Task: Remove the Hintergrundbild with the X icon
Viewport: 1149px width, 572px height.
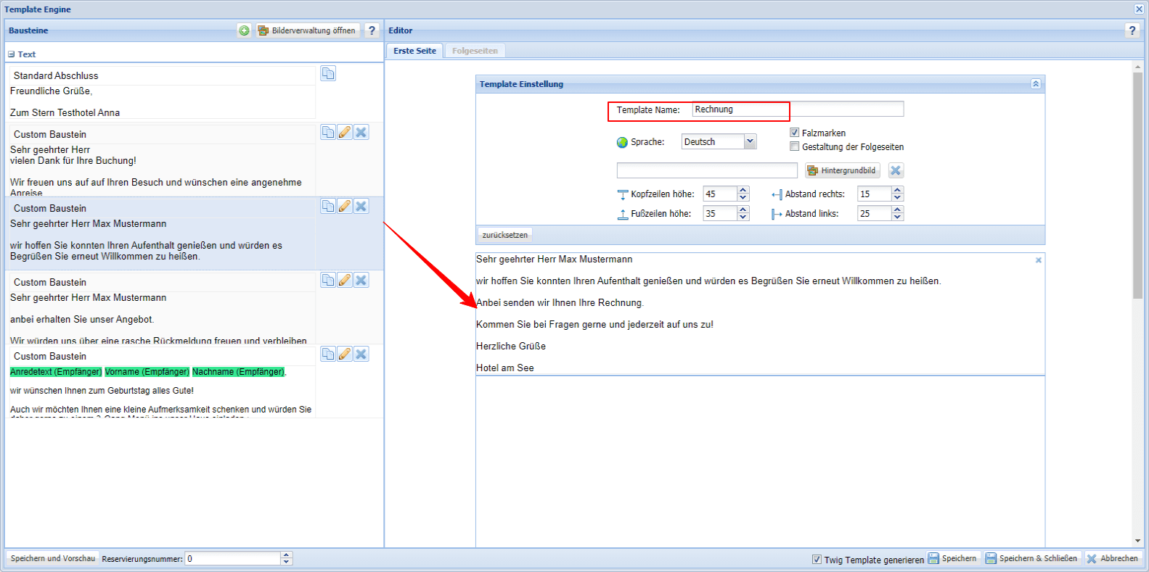Action: [896, 170]
